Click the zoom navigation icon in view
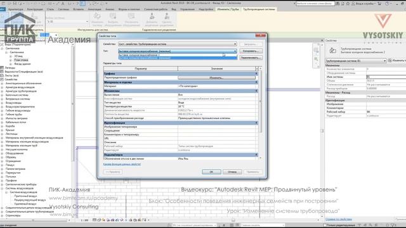This screenshot has width=406, height=228. 316,60
